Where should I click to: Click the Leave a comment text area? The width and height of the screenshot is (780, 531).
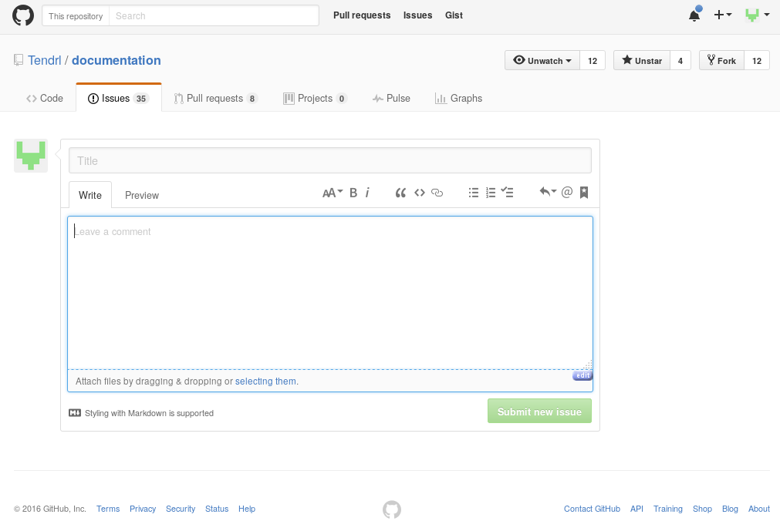pos(330,293)
